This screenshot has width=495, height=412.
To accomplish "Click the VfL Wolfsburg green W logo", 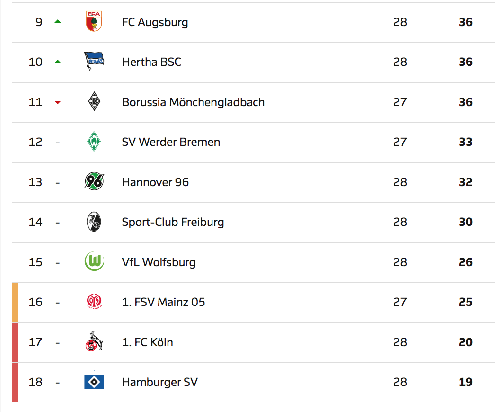I will [x=94, y=262].
